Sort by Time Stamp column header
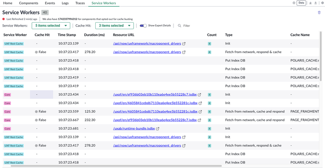 point(67,35)
